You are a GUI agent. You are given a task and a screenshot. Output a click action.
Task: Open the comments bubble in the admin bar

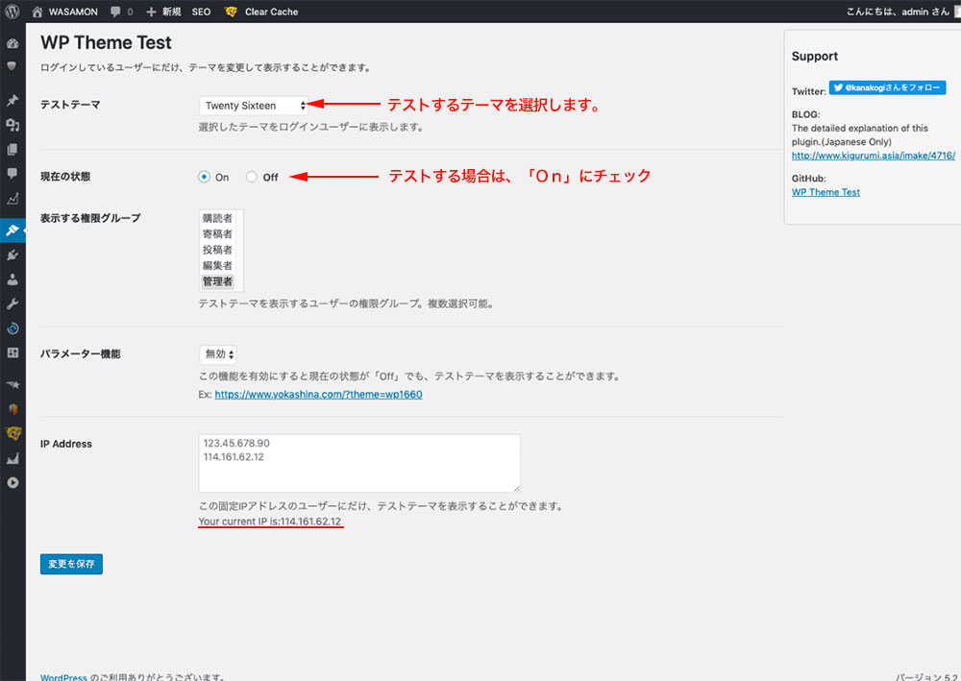(x=115, y=12)
